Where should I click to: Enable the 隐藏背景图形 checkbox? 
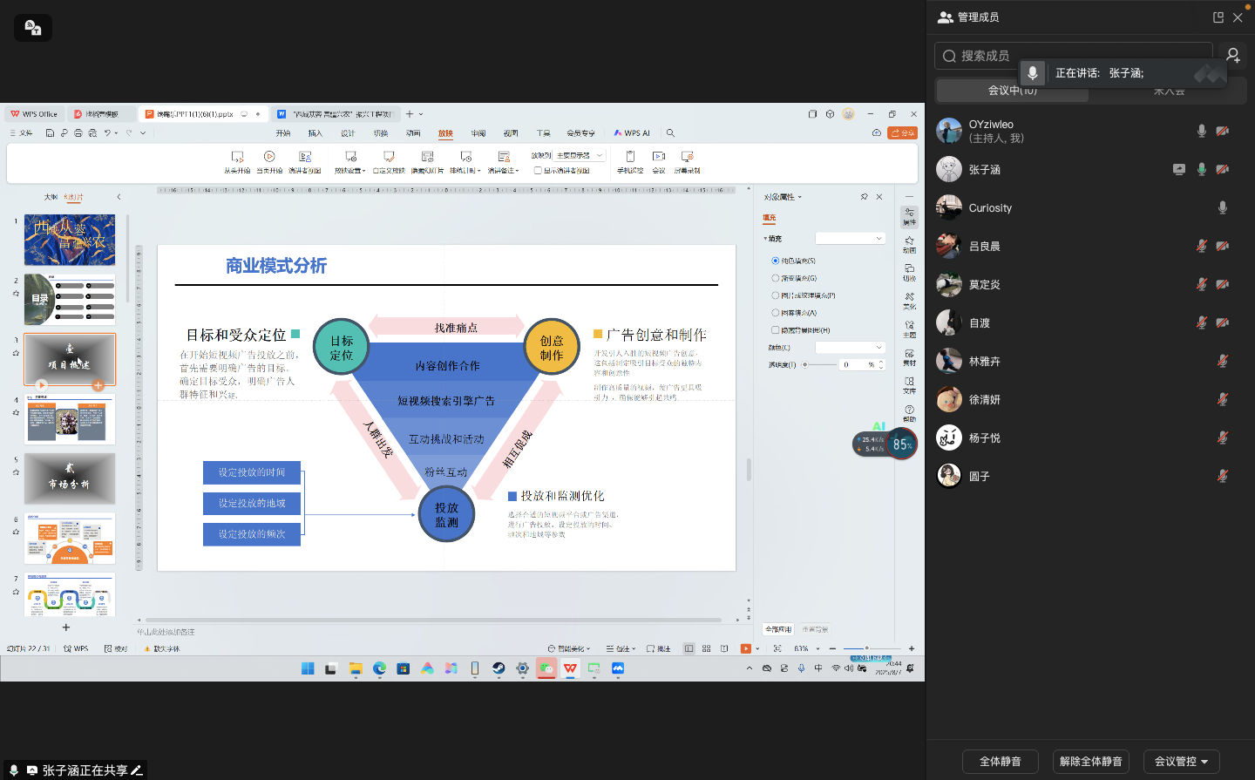pos(776,330)
